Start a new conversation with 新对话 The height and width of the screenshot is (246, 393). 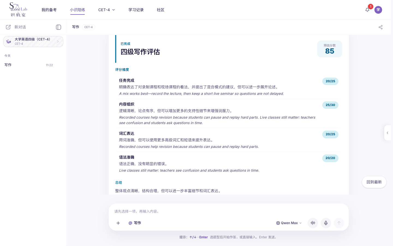click(x=16, y=27)
